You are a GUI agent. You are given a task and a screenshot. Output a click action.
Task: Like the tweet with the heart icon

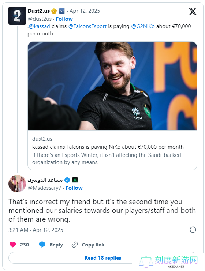(13, 245)
